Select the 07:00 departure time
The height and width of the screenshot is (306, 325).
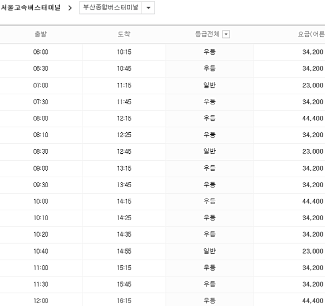tap(40, 85)
